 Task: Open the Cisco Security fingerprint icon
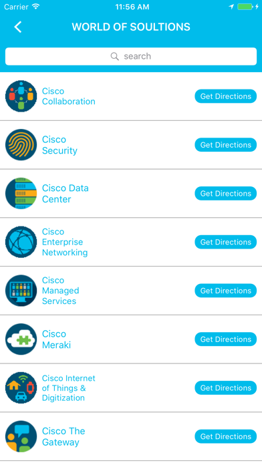pyautogui.click(x=21, y=145)
